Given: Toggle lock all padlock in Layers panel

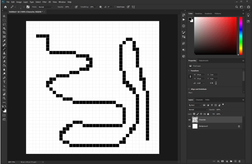Looking at the screenshot, I should click(208, 114).
